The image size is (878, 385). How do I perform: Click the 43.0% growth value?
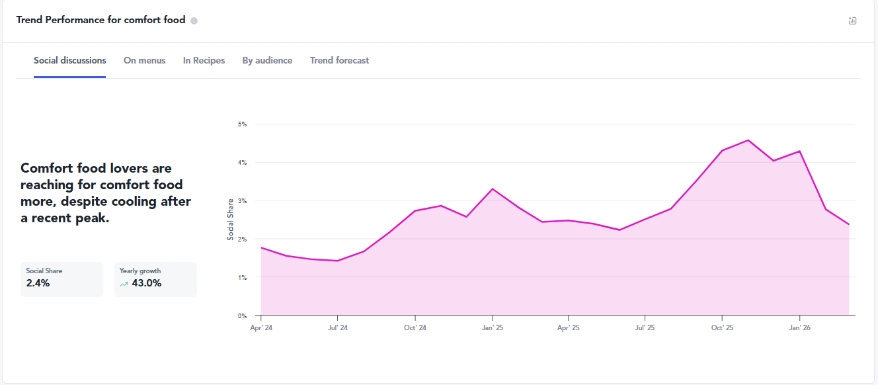click(x=147, y=284)
